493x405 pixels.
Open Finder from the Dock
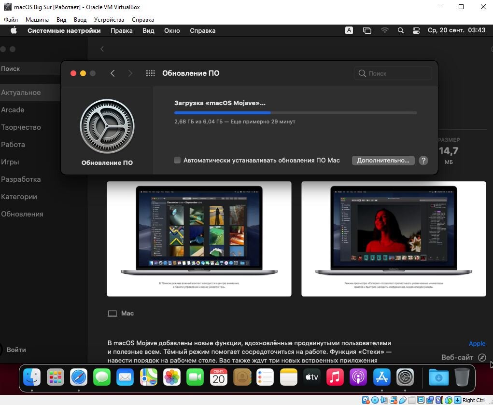pyautogui.click(x=32, y=377)
